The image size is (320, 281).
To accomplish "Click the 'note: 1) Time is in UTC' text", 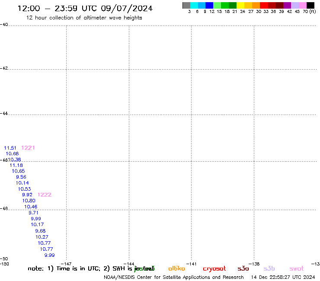I will point(64,268).
